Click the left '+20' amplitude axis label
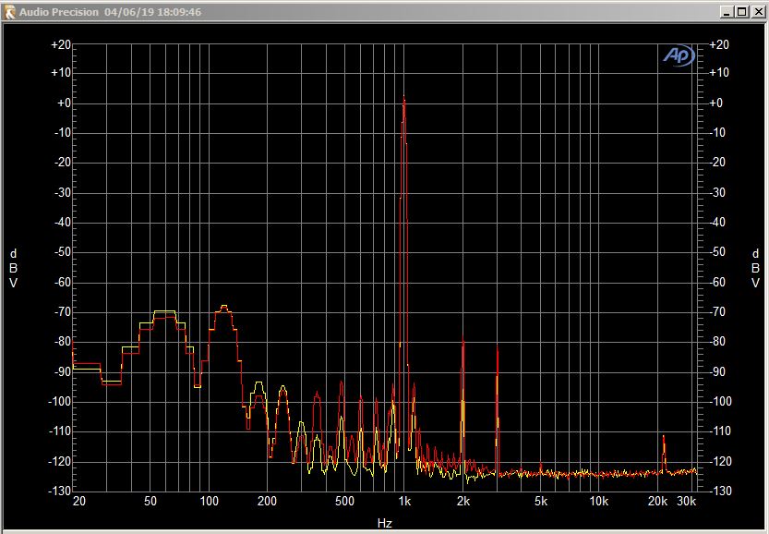 click(61, 44)
